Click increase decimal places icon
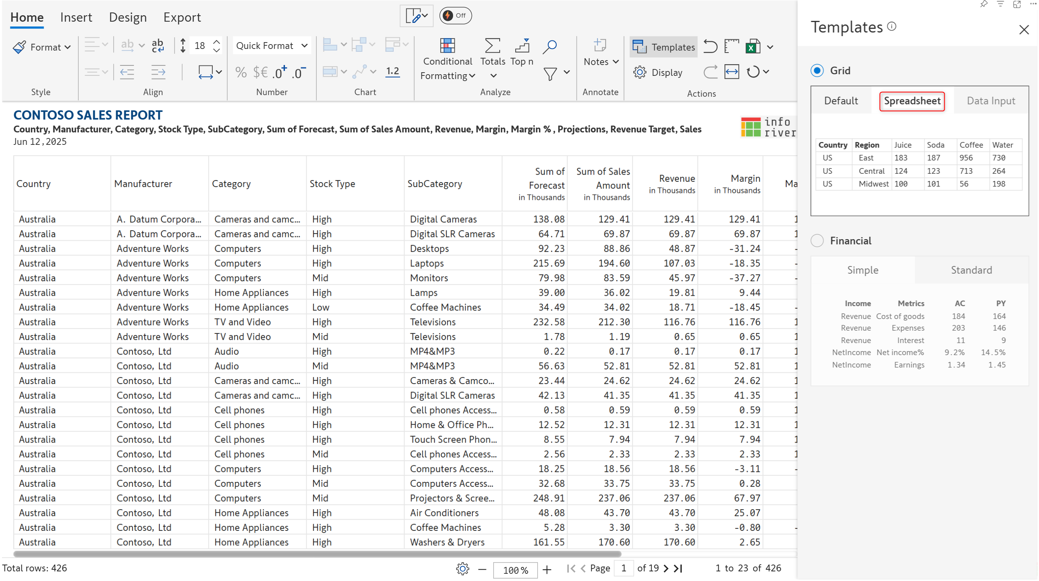 click(279, 73)
